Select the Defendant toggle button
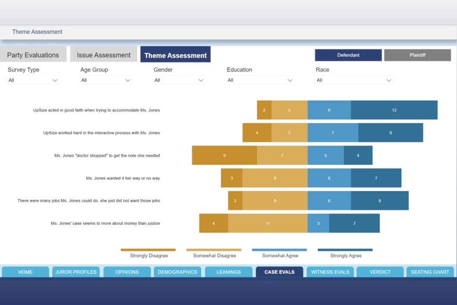The image size is (457, 305). pyautogui.click(x=348, y=55)
